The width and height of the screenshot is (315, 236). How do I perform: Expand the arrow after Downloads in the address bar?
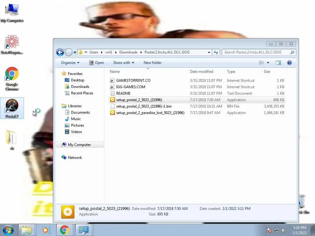point(141,52)
